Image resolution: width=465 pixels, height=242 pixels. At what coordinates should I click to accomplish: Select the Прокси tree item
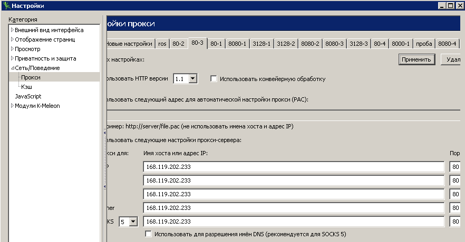31,77
